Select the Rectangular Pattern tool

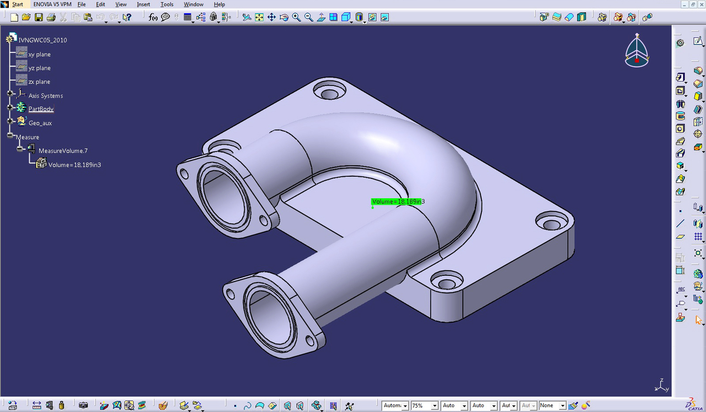(x=698, y=237)
